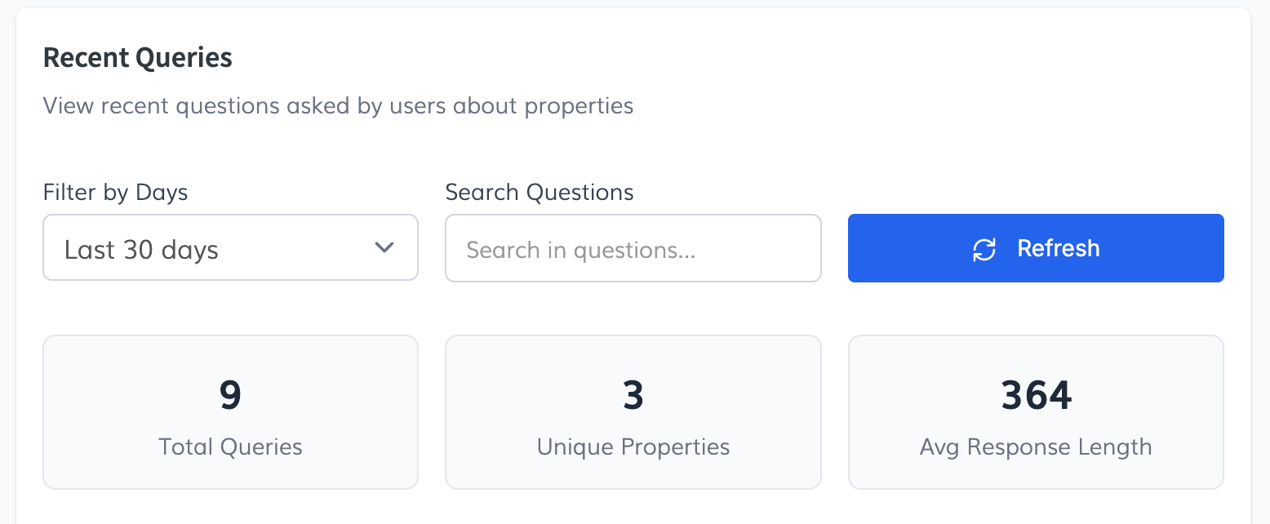Viewport: 1270px width, 524px height.
Task: Click the Recent Queries heading
Action: [x=137, y=58]
